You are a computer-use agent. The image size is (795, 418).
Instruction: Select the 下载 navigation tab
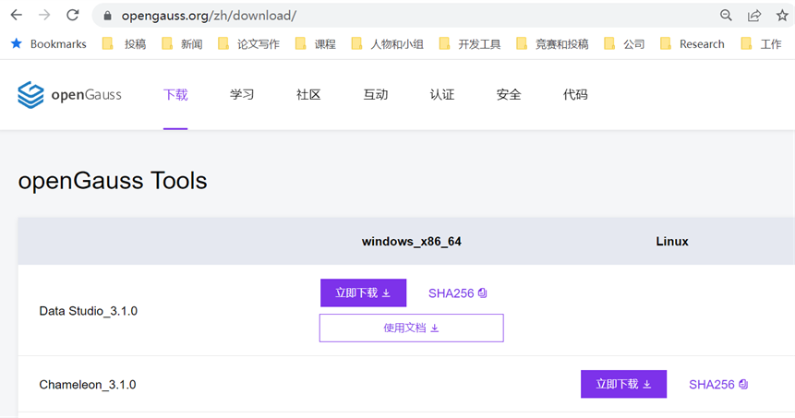(175, 95)
